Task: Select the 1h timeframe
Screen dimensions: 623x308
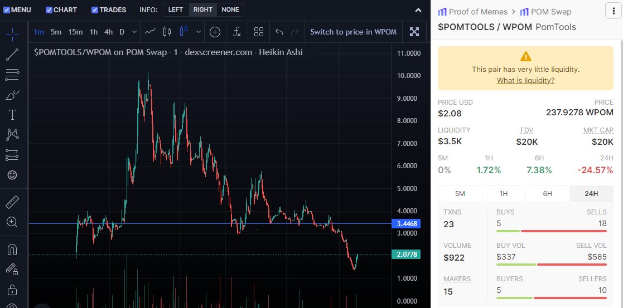Action: pos(93,32)
